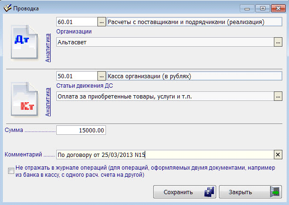The image size is (289, 205).
Task: Click the Организации label
Action: pyautogui.click(x=74, y=32)
